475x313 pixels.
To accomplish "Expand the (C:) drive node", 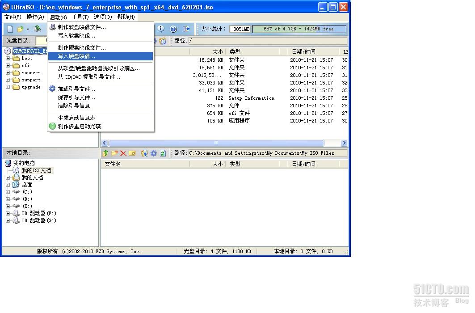I will point(8,192).
